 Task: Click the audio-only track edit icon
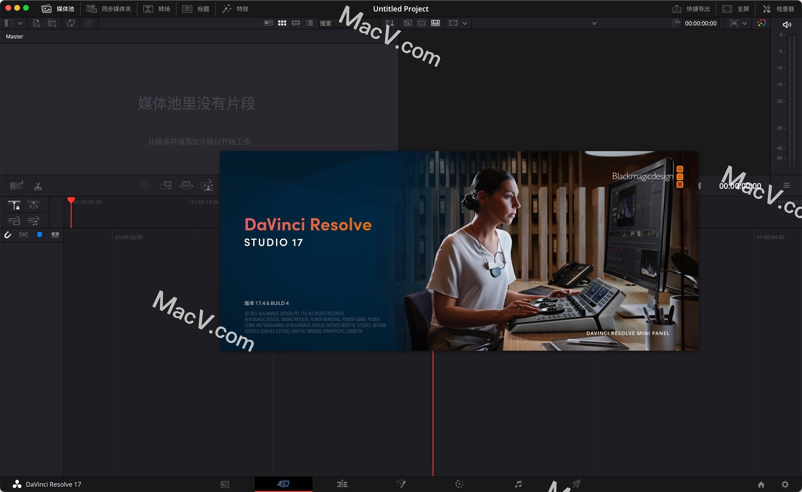33,221
